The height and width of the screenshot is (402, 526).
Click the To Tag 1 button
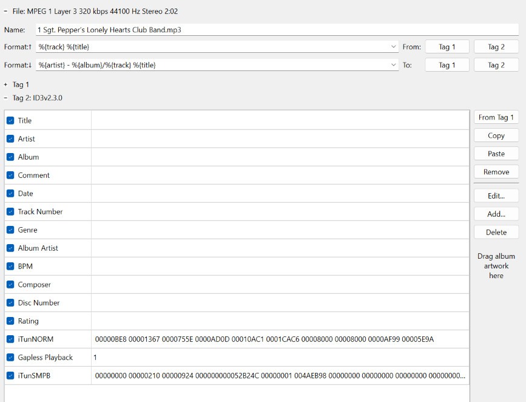447,65
